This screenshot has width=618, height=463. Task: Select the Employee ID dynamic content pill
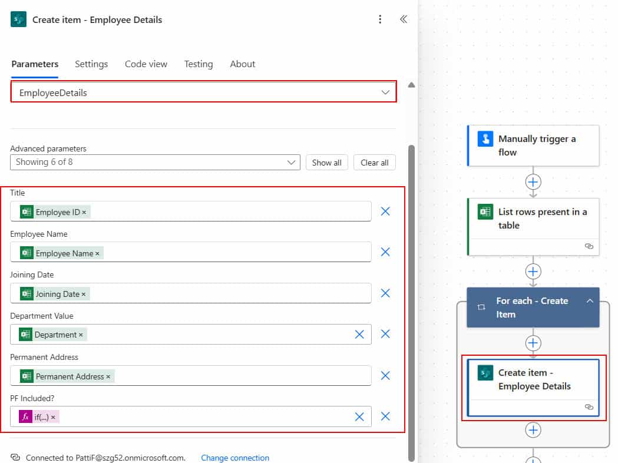click(x=52, y=211)
